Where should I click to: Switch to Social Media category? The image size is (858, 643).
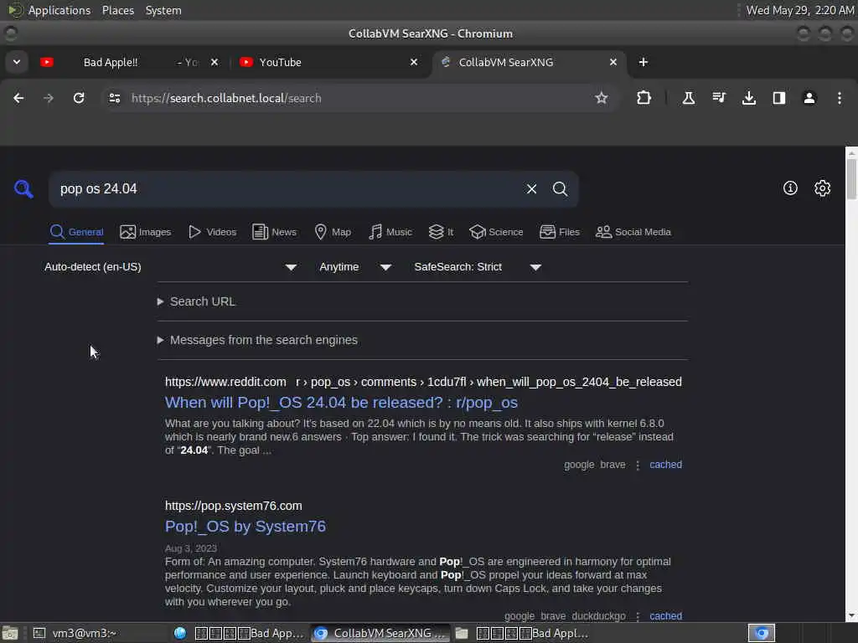tap(633, 232)
